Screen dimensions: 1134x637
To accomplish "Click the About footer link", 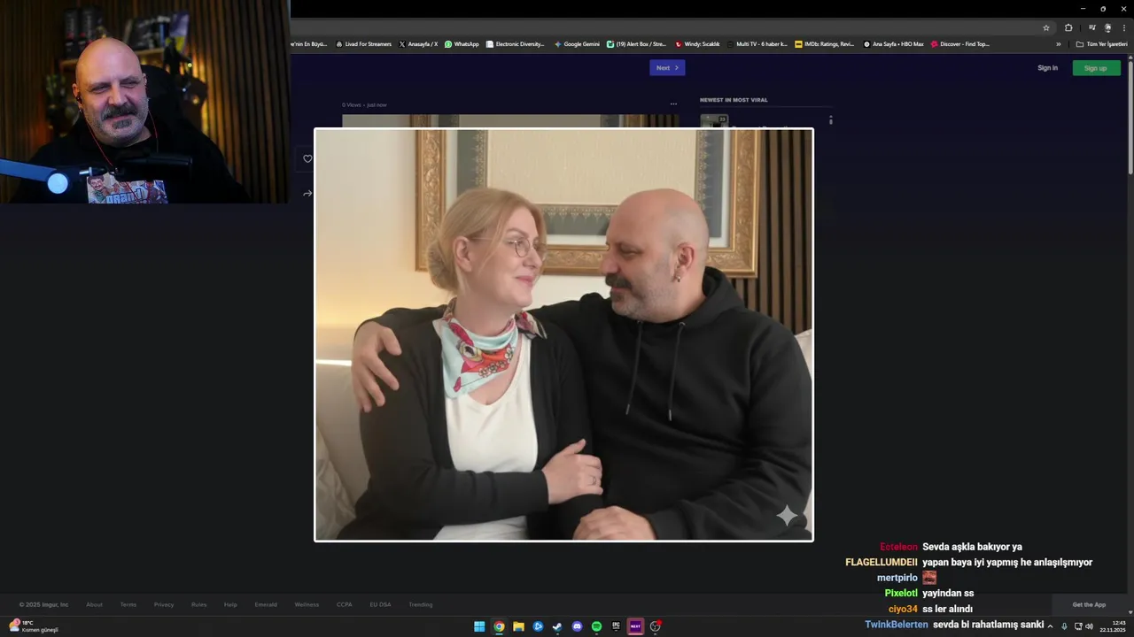I will point(94,604).
